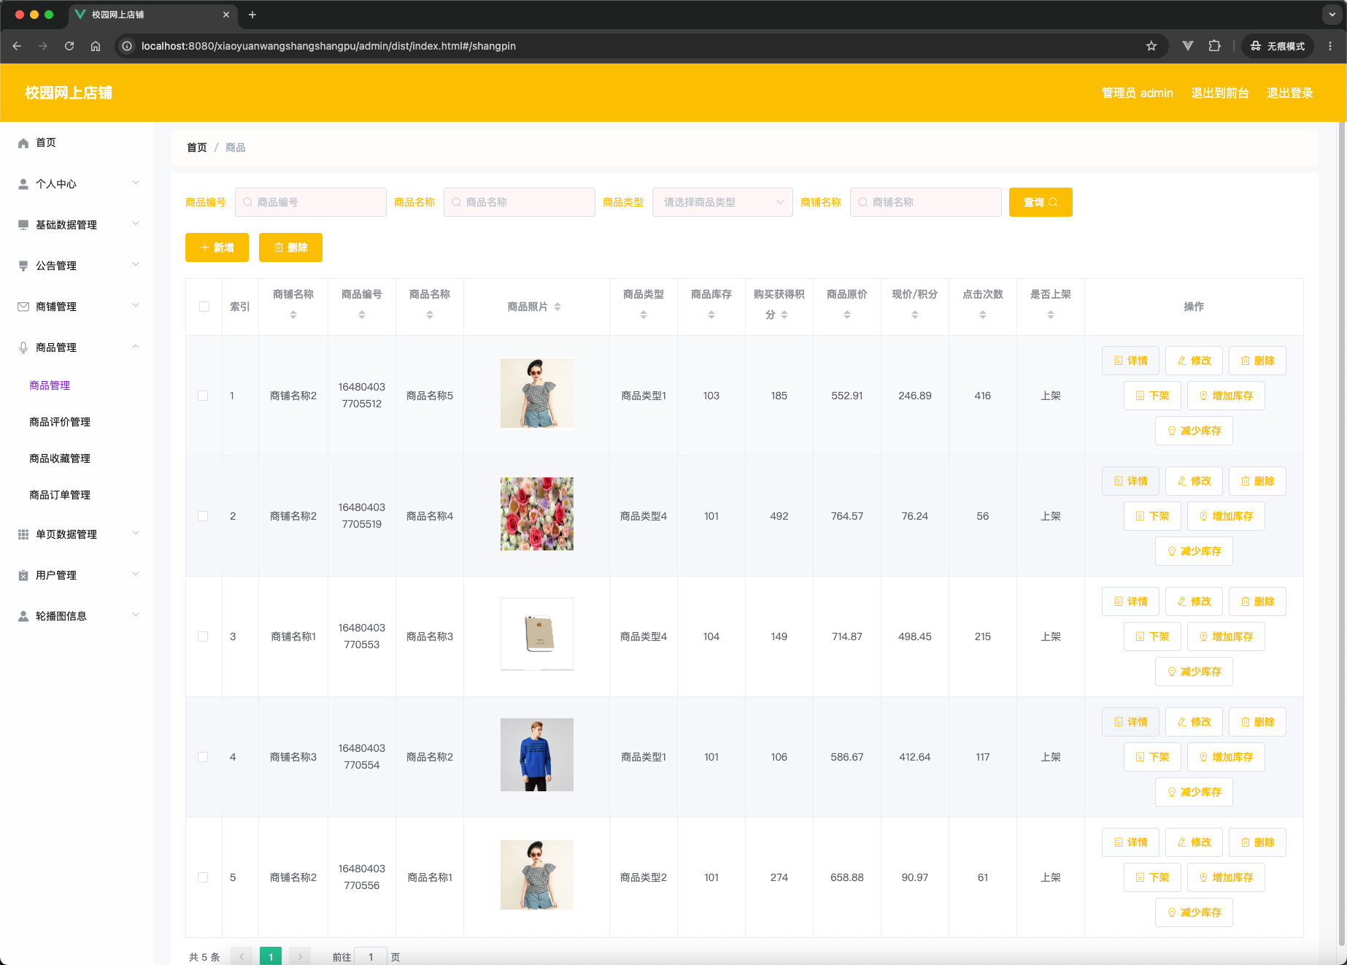Click the monitor icon beside 基础数据管理

click(x=23, y=225)
